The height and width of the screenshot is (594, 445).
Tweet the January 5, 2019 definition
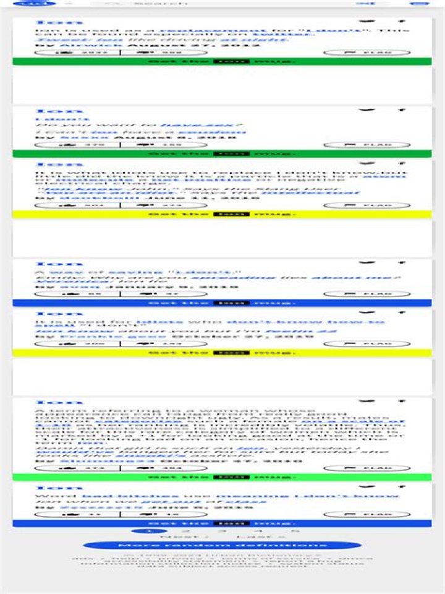367,262
